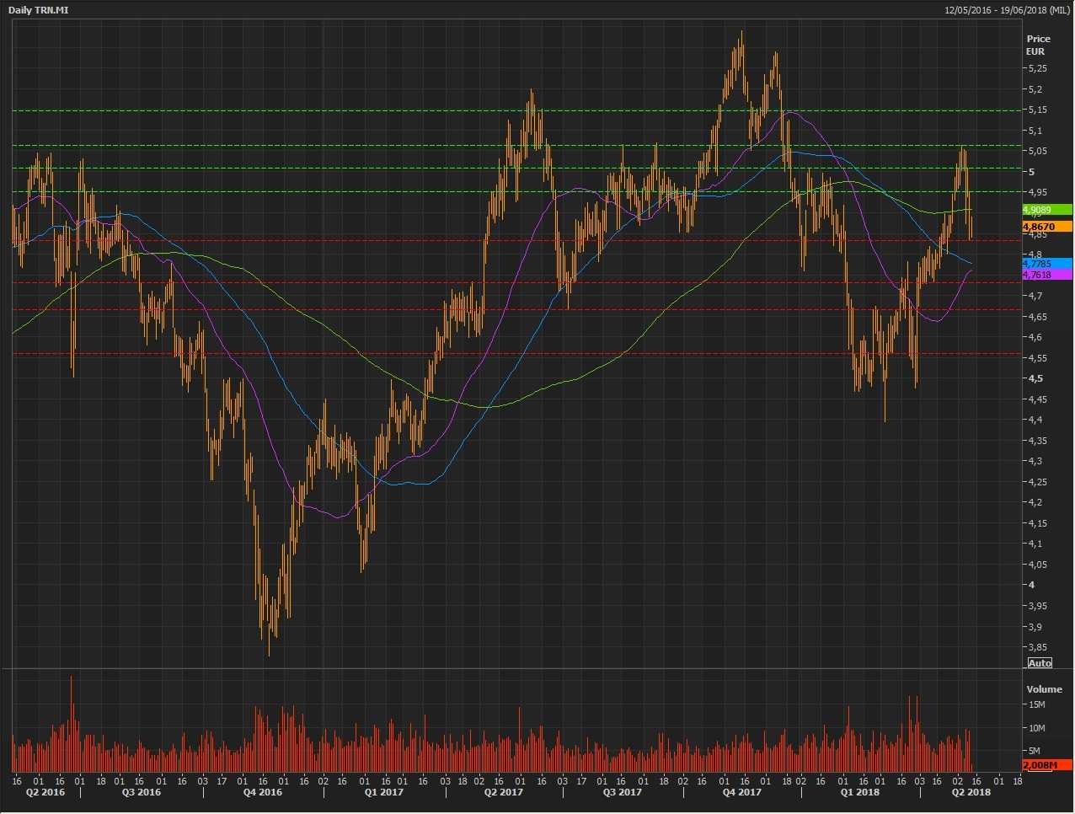Click the Daily TRN.MI chart title
Screen dimensions: 1075x814
click(x=39, y=10)
